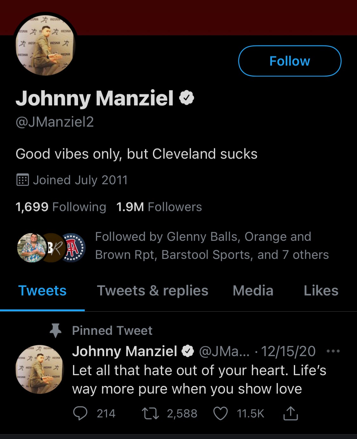Tap the calendar icon beside Joined July 2011

(x=23, y=180)
